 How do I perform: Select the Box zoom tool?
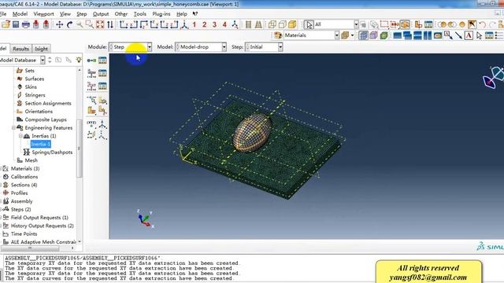89,24
